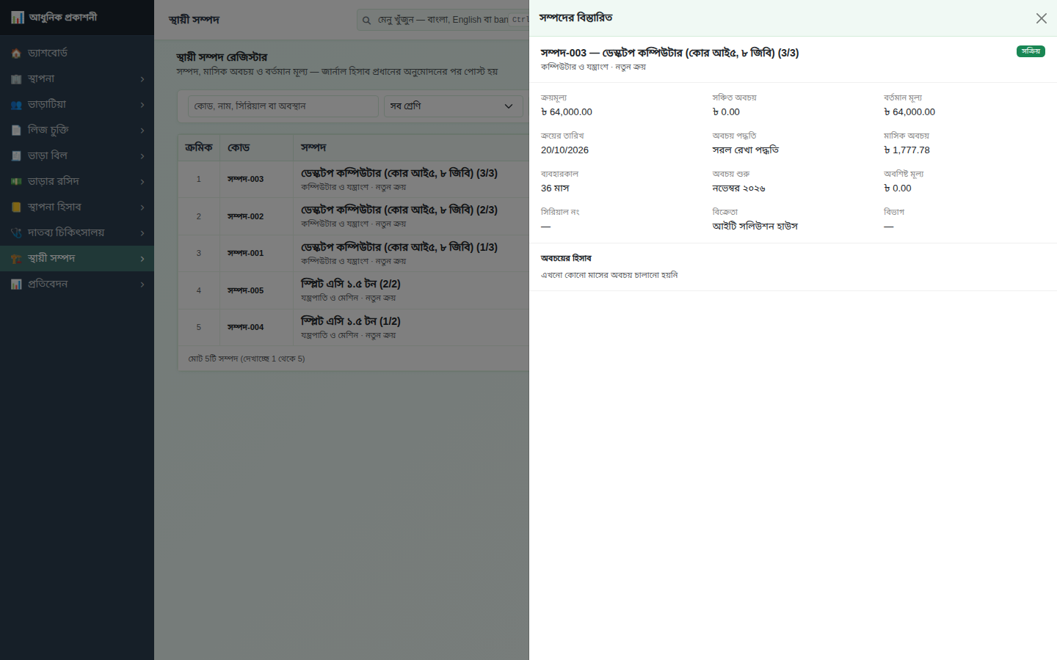Click the স্থায়ী সম্পদ sidebar icon
Screen dimensions: 1057x660
16,259
